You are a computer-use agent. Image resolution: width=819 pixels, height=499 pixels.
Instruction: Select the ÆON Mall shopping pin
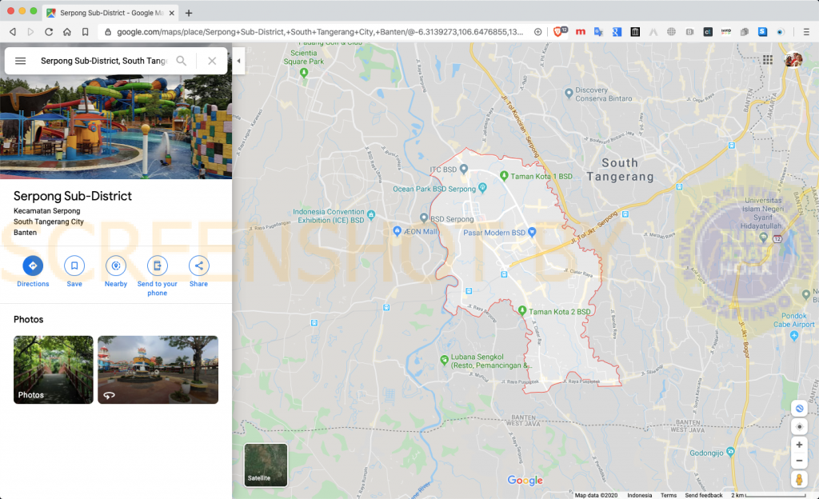click(397, 231)
